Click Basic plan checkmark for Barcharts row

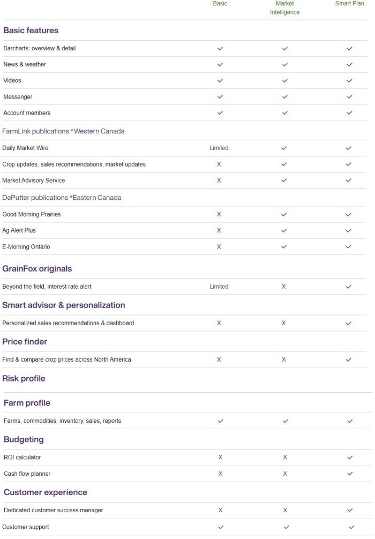pos(220,48)
